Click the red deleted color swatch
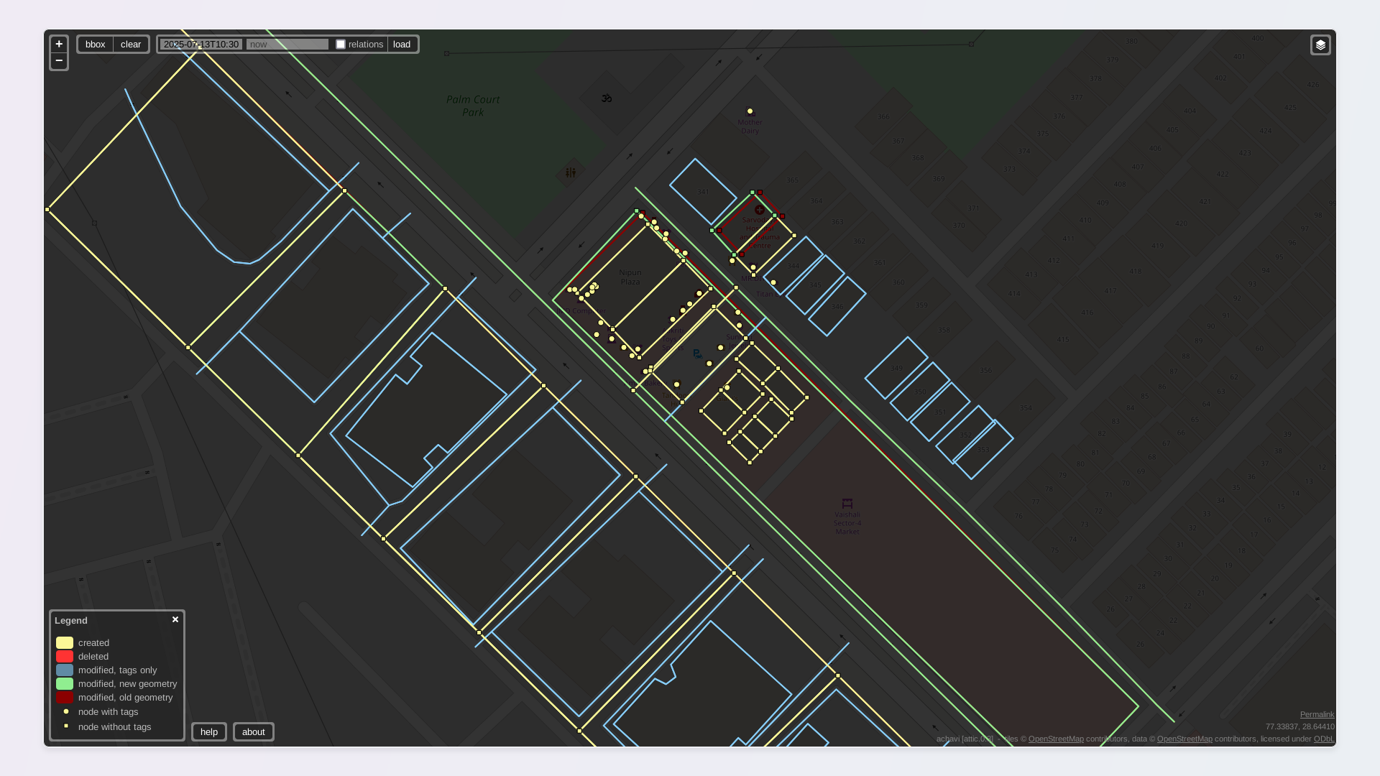The height and width of the screenshot is (776, 1380). 65,657
